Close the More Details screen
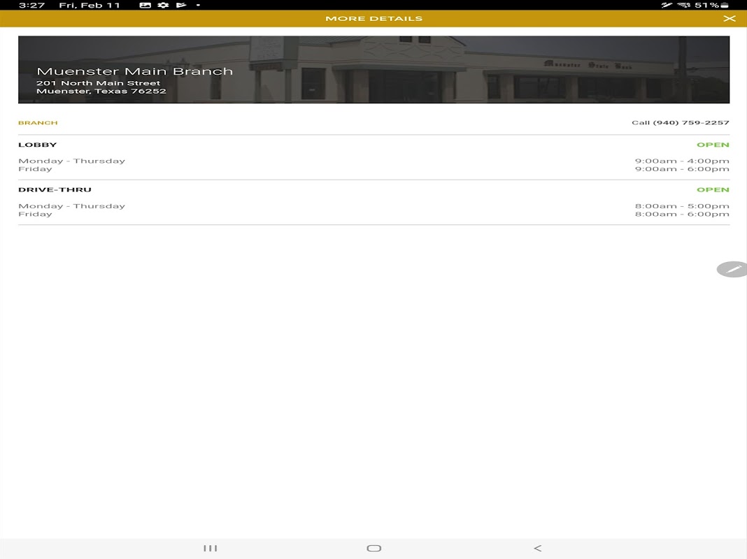747x559 pixels. click(729, 19)
